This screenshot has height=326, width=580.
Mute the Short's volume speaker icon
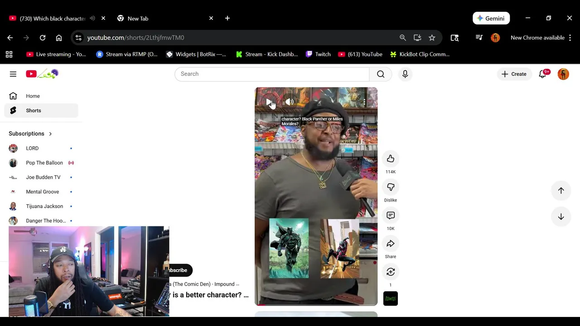(x=290, y=102)
